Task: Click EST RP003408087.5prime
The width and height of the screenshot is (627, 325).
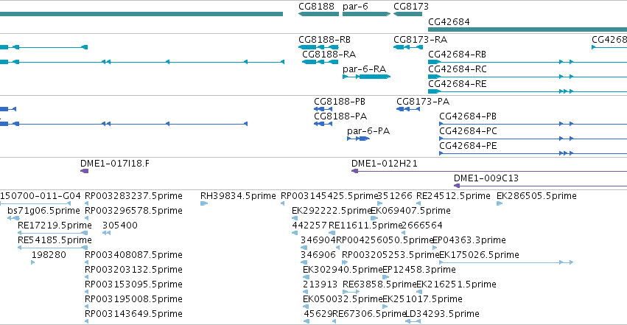Action: click(87, 262)
